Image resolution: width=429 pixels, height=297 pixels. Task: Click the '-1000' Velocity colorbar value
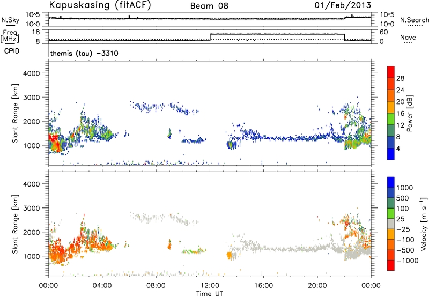tap(407, 261)
